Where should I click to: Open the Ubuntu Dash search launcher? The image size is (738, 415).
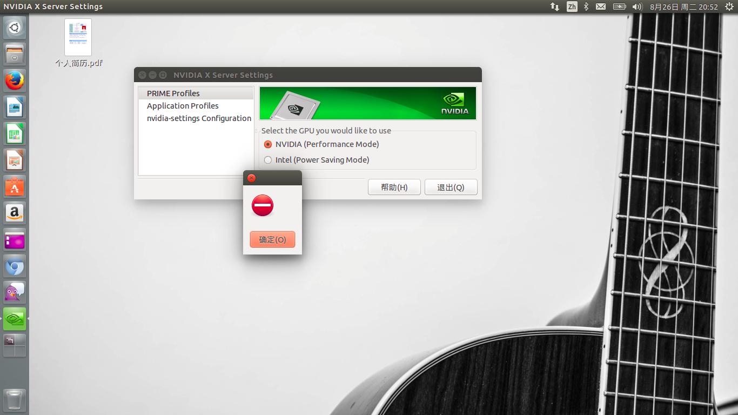[15, 28]
